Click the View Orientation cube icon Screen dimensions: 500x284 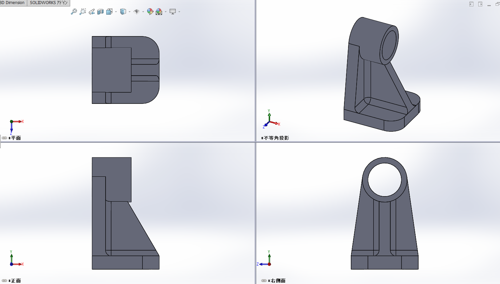(109, 12)
